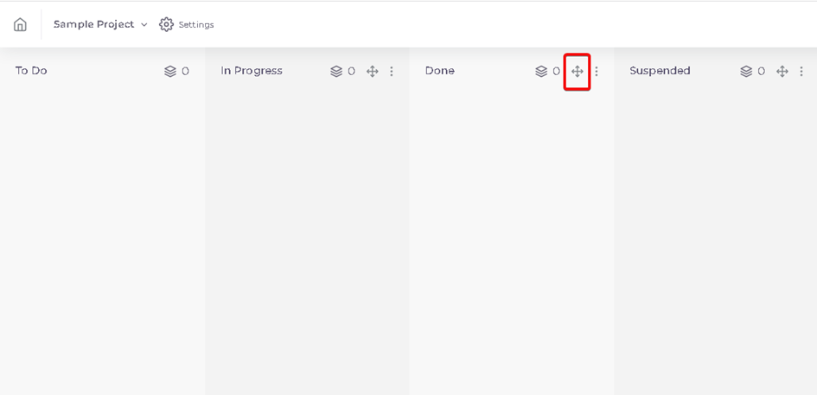
Task: Open the three-dot menu of Done column
Action: pyautogui.click(x=597, y=72)
